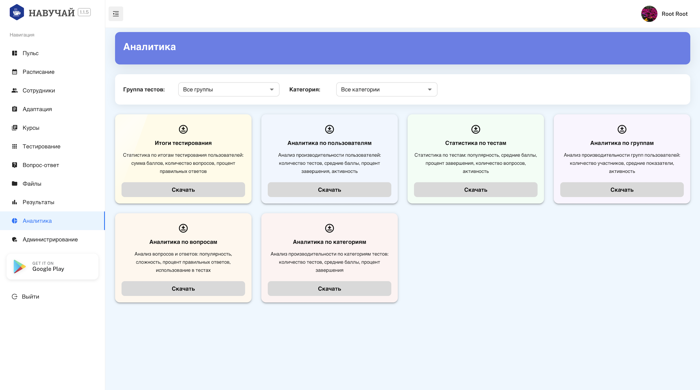Open Адаптация section
The width and height of the screenshot is (700, 390).
52,109
